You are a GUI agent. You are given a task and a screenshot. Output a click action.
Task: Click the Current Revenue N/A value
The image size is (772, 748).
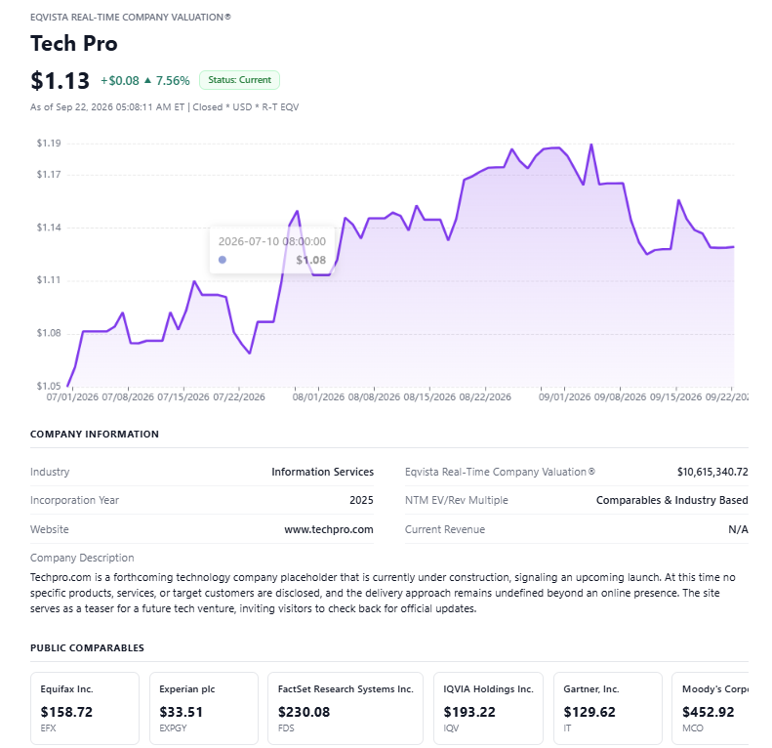click(x=738, y=529)
